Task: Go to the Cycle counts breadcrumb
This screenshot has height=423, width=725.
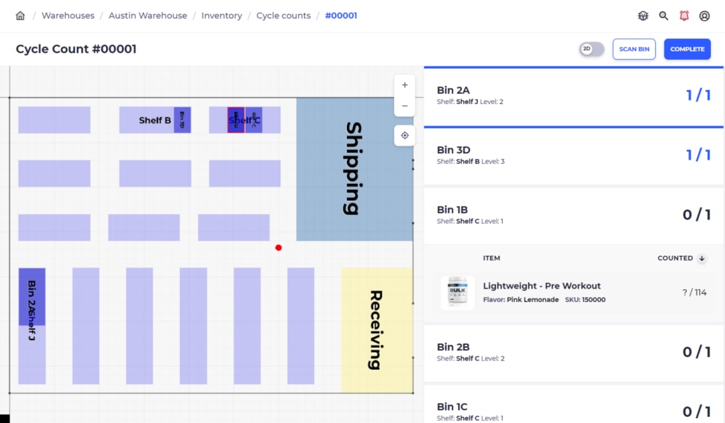Action: [x=283, y=15]
